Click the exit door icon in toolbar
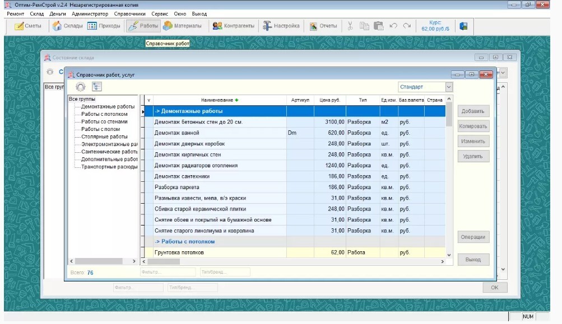The image size is (562, 324). pos(463,26)
